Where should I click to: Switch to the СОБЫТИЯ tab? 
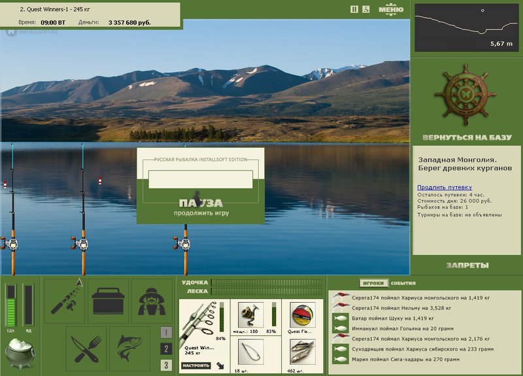click(403, 283)
